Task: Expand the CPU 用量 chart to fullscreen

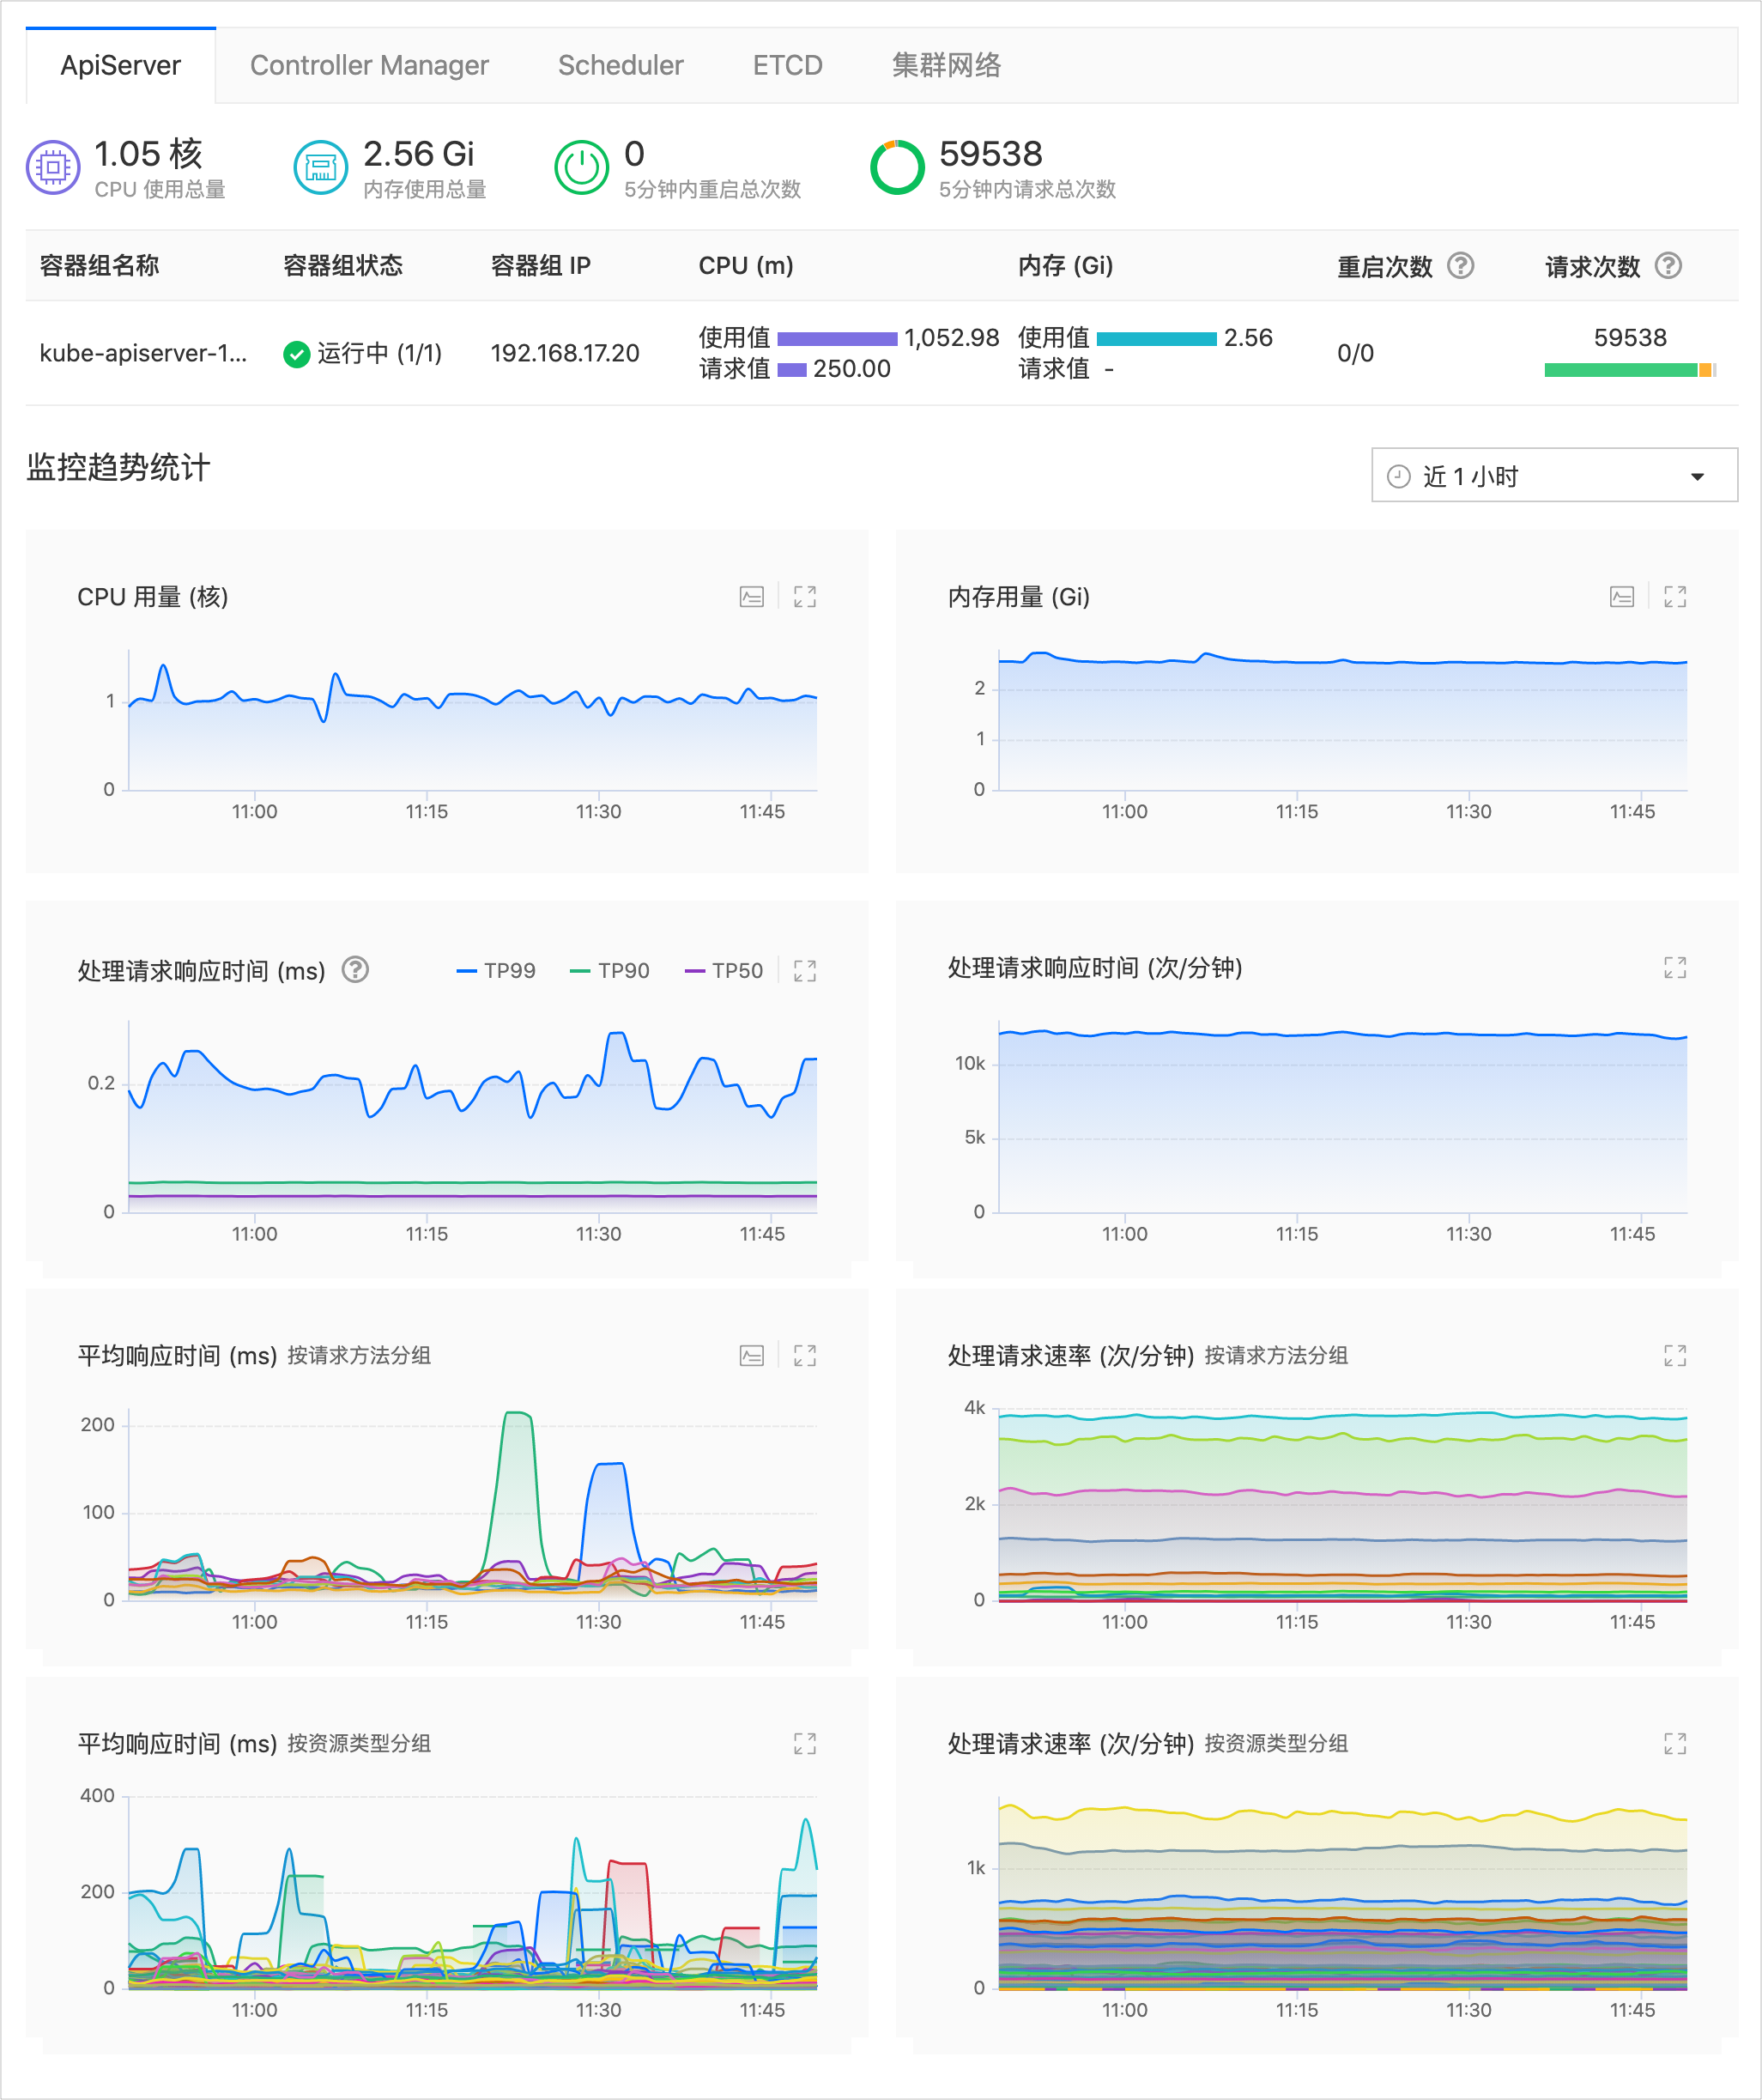Action: point(804,597)
